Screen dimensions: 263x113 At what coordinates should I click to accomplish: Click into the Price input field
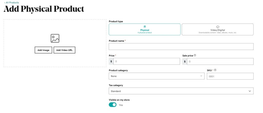click(147, 61)
